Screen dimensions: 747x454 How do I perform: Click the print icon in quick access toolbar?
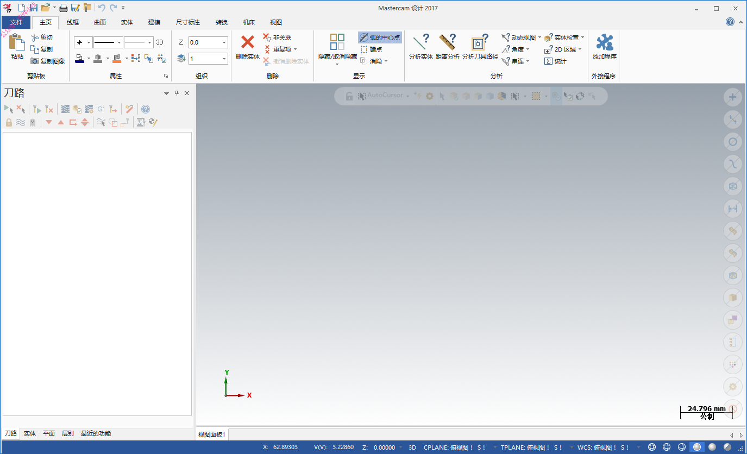64,8
